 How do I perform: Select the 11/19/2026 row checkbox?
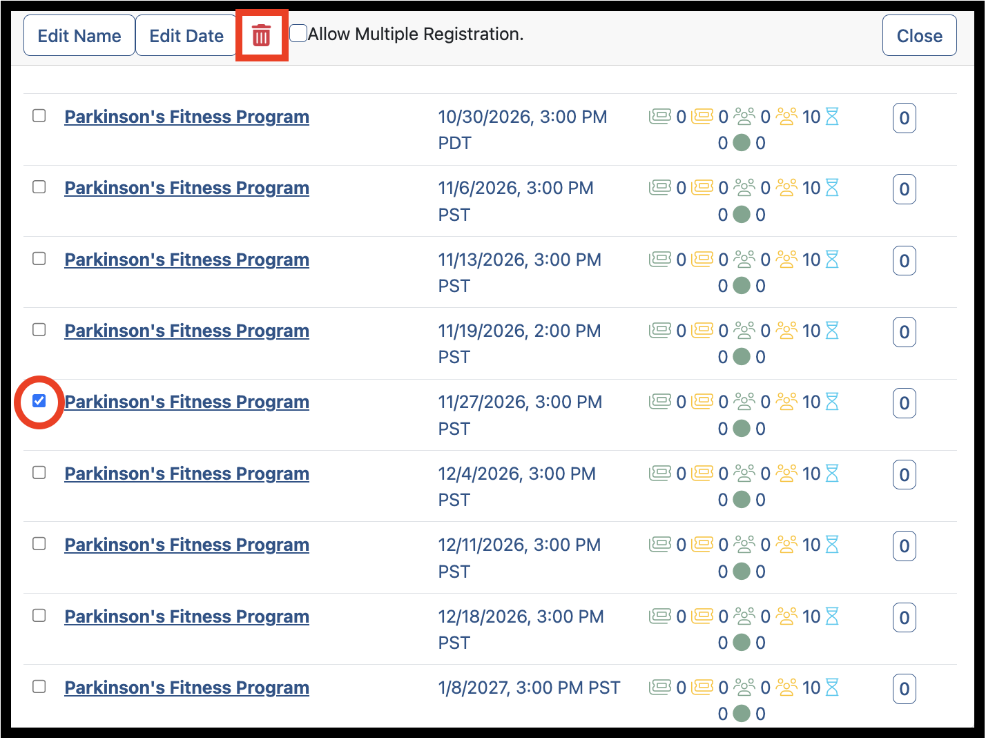(x=39, y=330)
